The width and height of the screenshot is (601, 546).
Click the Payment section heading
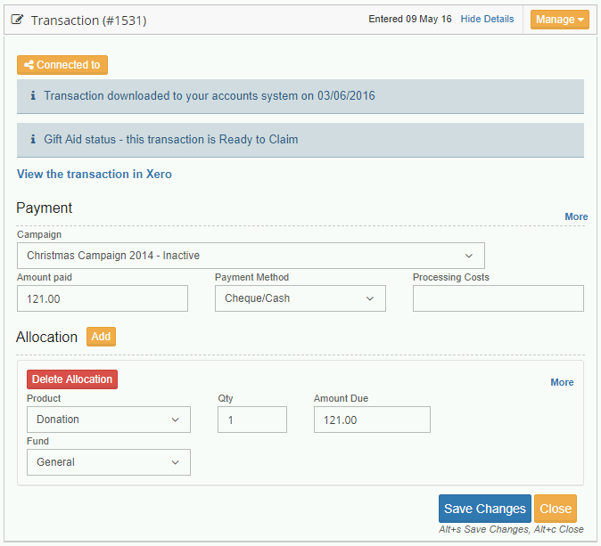[x=44, y=208]
